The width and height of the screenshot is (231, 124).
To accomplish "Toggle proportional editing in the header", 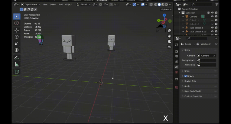I will 111,5.
